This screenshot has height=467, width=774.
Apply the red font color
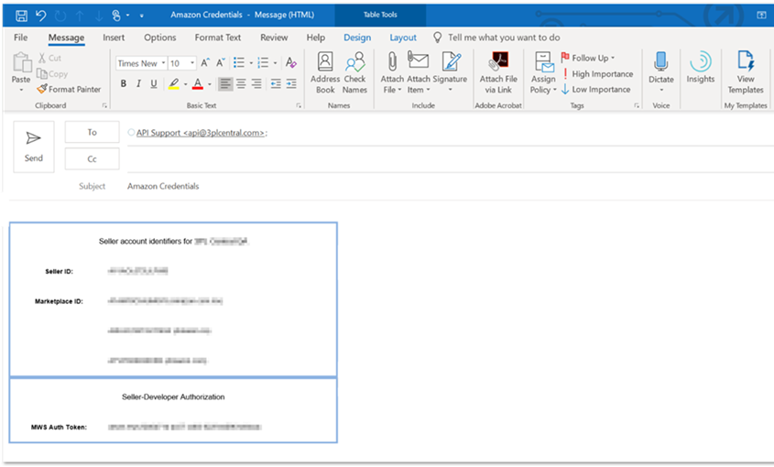coord(198,84)
